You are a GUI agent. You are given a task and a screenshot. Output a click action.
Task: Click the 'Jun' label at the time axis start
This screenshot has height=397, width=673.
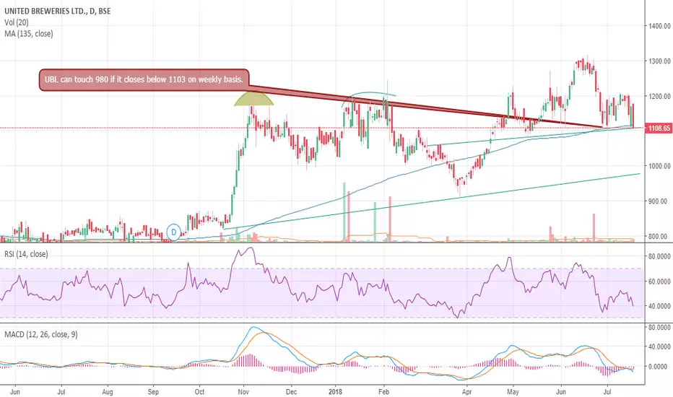click(14, 392)
